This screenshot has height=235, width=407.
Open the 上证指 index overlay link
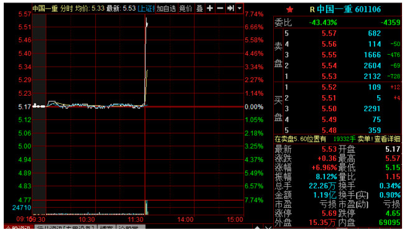tap(146, 8)
